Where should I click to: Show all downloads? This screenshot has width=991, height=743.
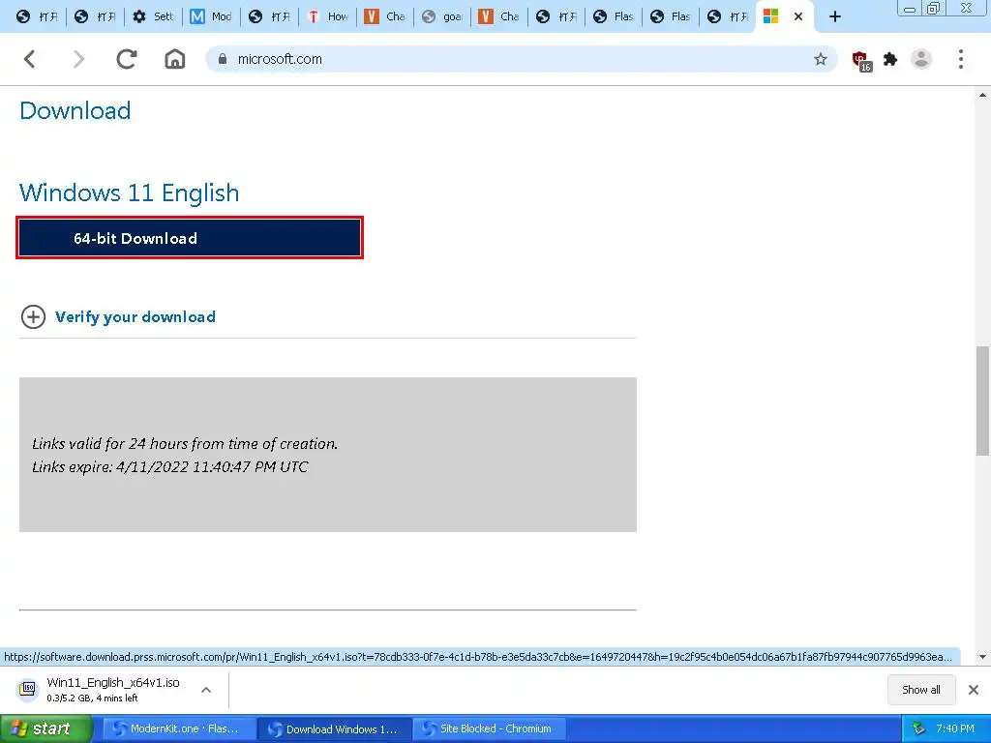[x=921, y=689]
